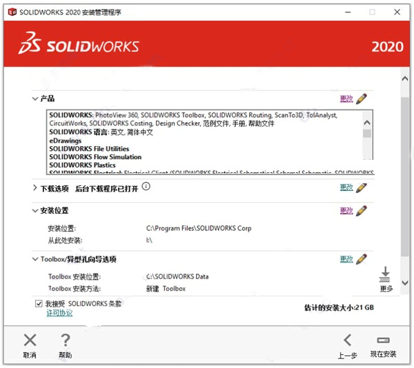Click 新建 Toolbox value text

point(166,289)
